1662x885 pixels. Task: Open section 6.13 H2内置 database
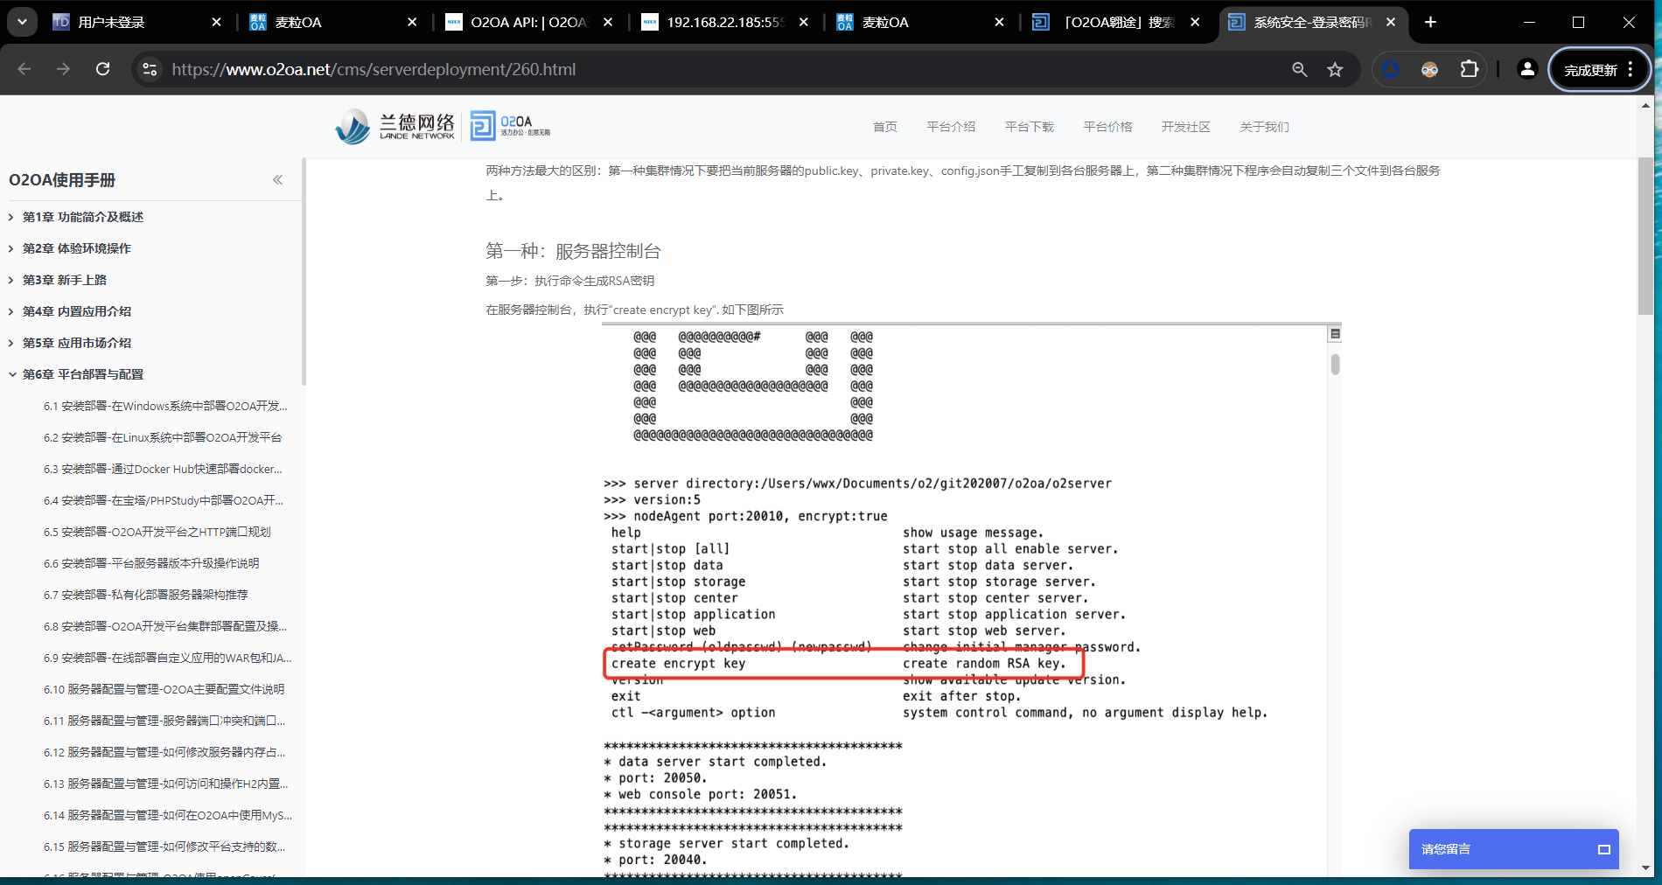[165, 784]
